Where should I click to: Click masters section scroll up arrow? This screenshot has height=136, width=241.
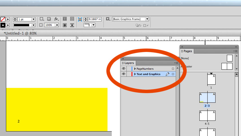click(236, 56)
